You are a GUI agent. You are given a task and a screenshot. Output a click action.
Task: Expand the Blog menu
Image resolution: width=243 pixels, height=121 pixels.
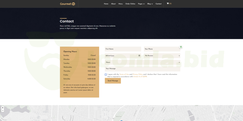point(150,4)
